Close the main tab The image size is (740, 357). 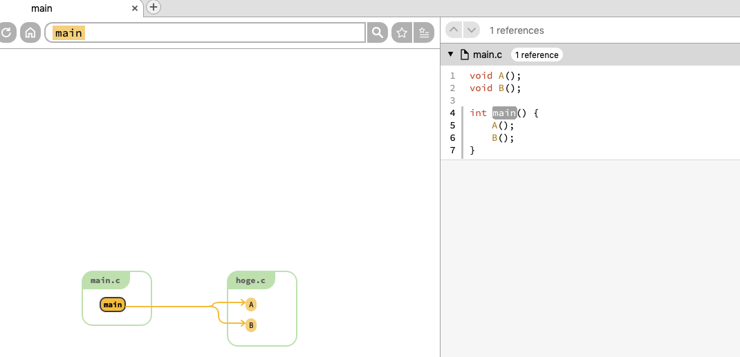[x=135, y=8]
